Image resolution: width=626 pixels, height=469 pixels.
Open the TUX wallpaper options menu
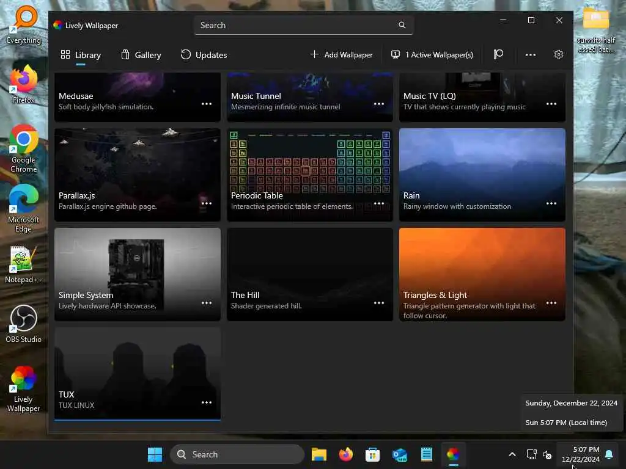[x=207, y=402]
